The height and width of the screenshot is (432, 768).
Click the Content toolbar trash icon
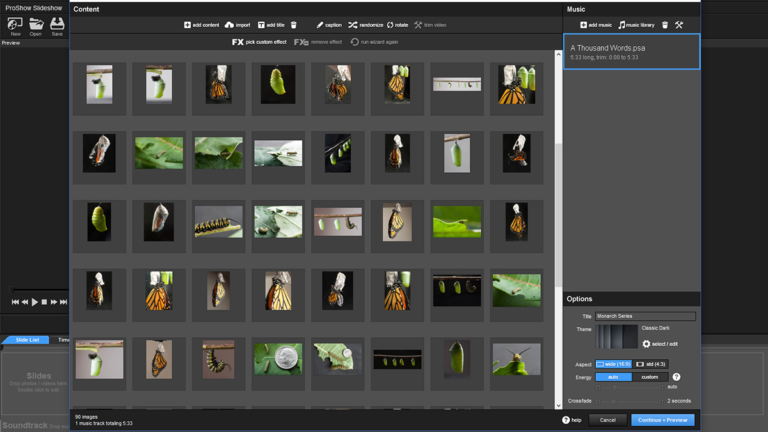[x=294, y=25]
